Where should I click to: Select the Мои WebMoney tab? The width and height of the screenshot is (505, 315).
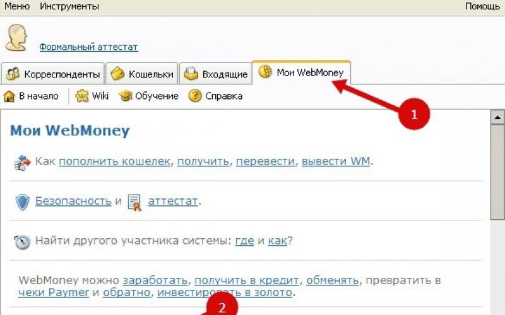click(x=302, y=72)
